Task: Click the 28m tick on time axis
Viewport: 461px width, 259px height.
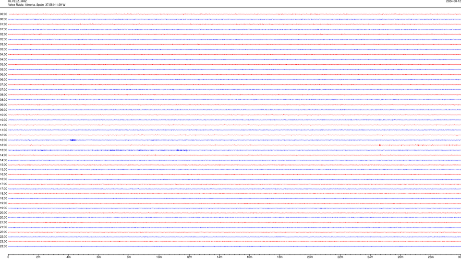Action: click(431, 257)
